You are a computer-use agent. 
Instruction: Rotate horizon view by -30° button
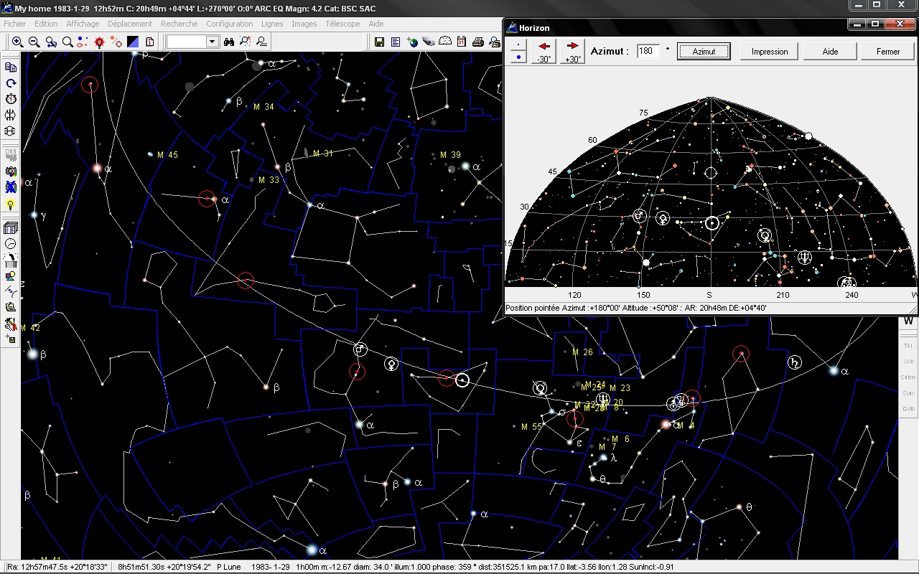tap(544, 52)
